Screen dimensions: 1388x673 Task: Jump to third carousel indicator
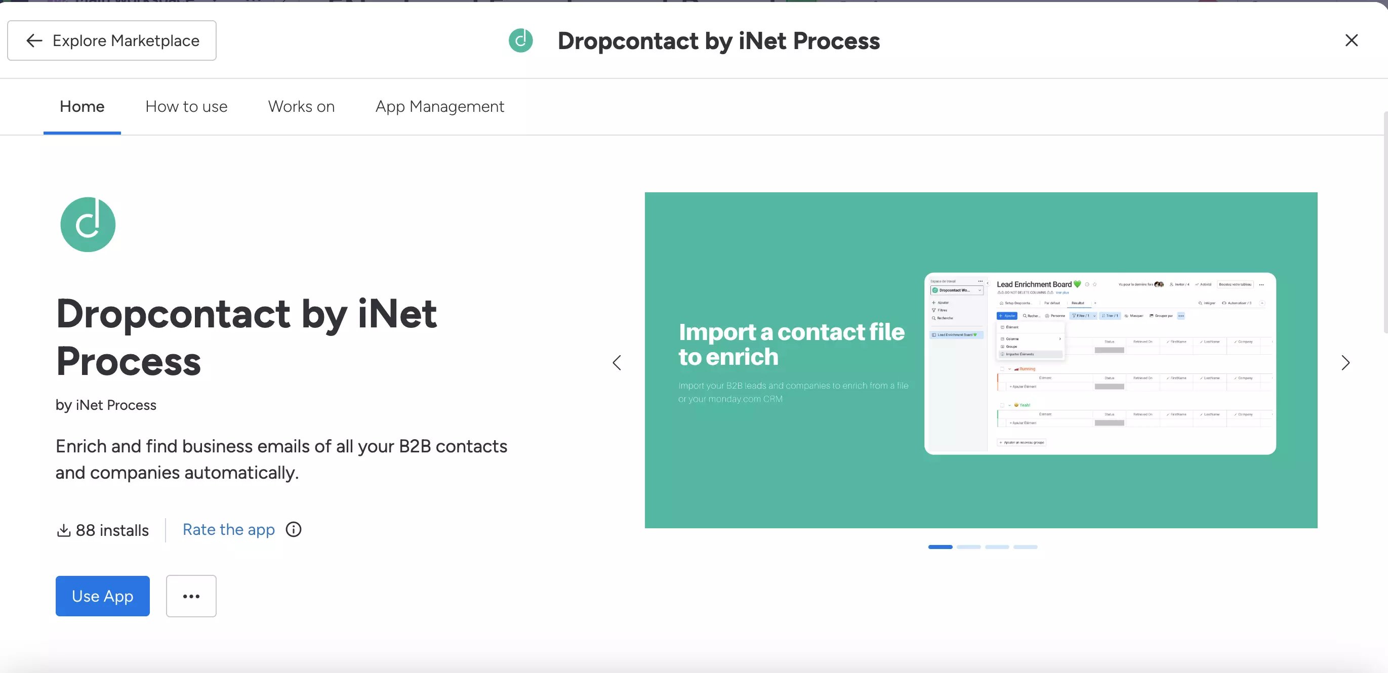coord(997,547)
